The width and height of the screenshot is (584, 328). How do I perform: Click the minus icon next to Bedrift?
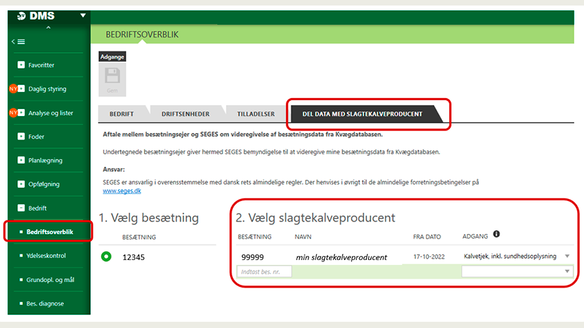21,208
